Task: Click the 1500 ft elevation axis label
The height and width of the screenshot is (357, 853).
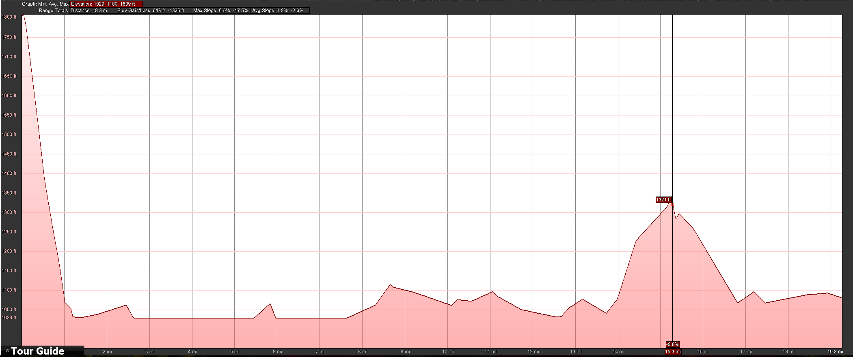Action: click(9, 135)
